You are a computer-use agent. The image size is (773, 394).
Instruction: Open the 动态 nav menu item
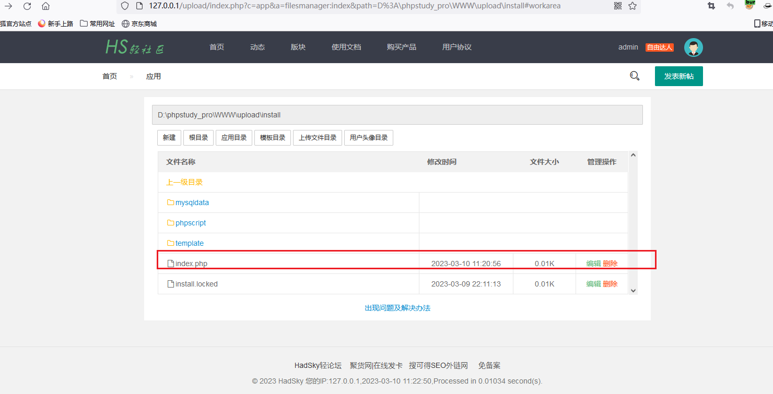(257, 47)
